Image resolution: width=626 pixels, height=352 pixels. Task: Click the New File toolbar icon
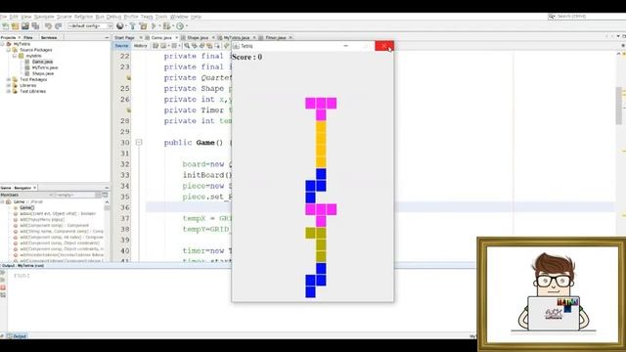point(6,26)
